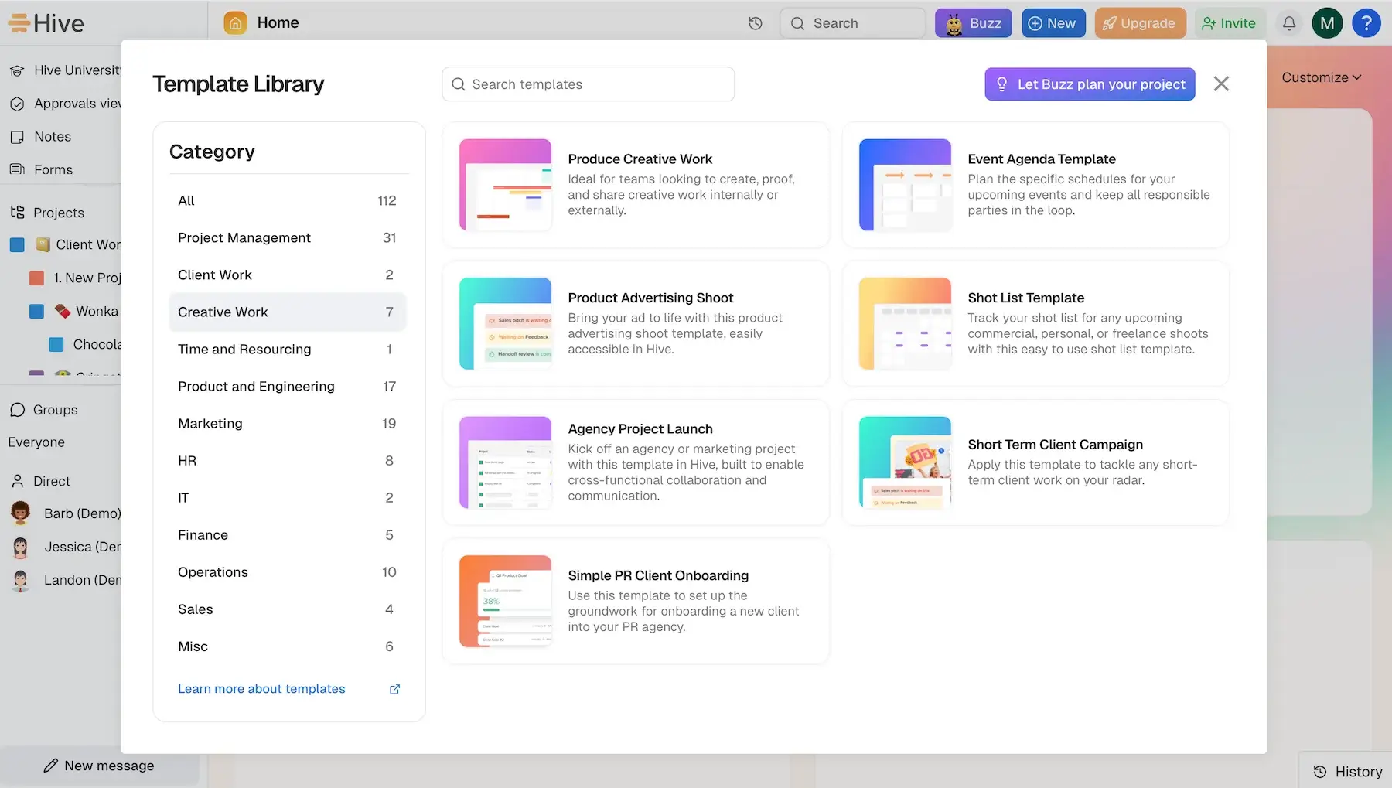Select the Project Management category
This screenshot has width=1392, height=788.
pos(288,237)
